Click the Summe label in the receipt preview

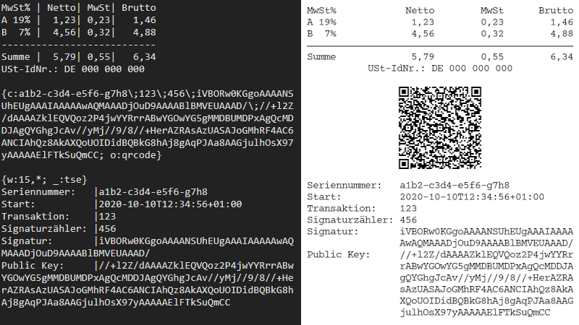point(321,57)
